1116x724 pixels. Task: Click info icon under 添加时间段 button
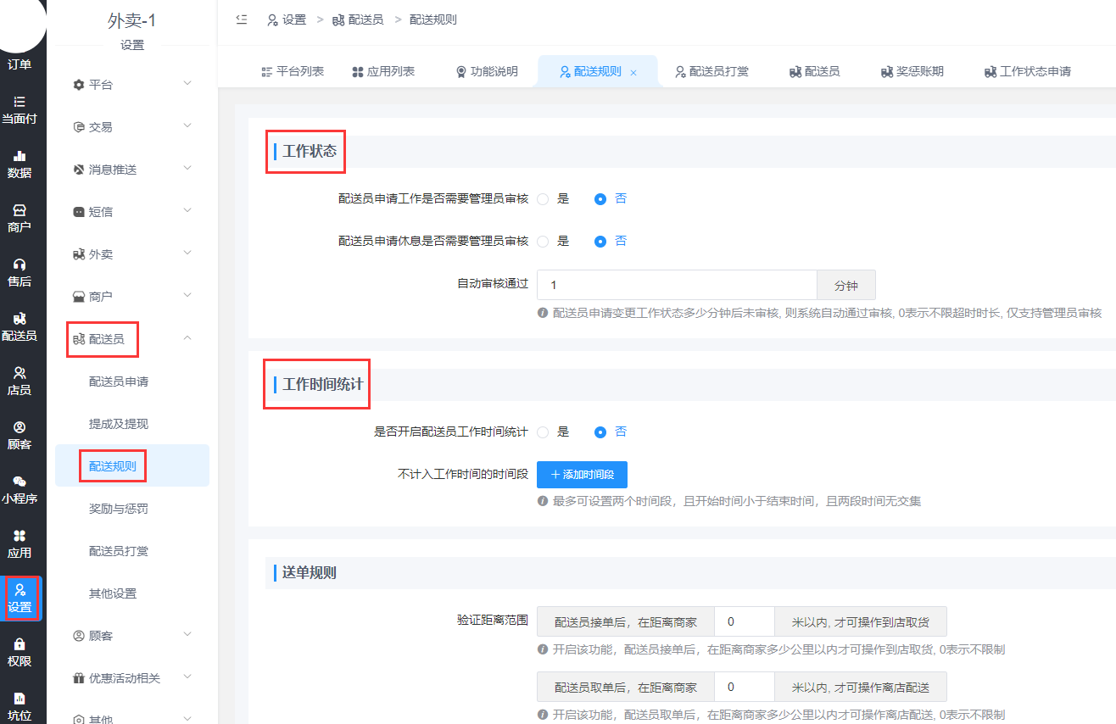coord(543,501)
